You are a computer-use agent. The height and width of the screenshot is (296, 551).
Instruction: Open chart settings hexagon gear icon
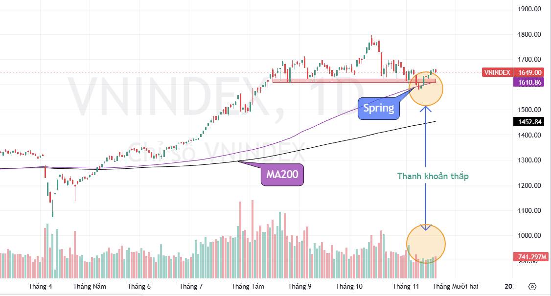(x=532, y=286)
